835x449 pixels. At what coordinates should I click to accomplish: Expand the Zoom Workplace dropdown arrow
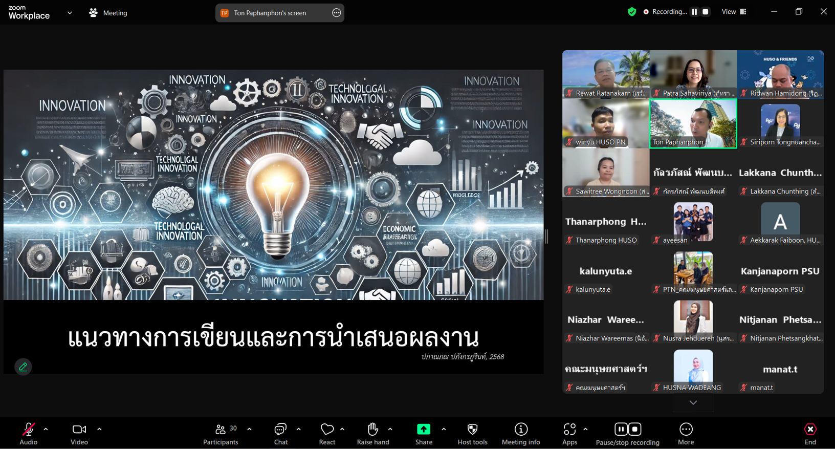pyautogui.click(x=70, y=13)
